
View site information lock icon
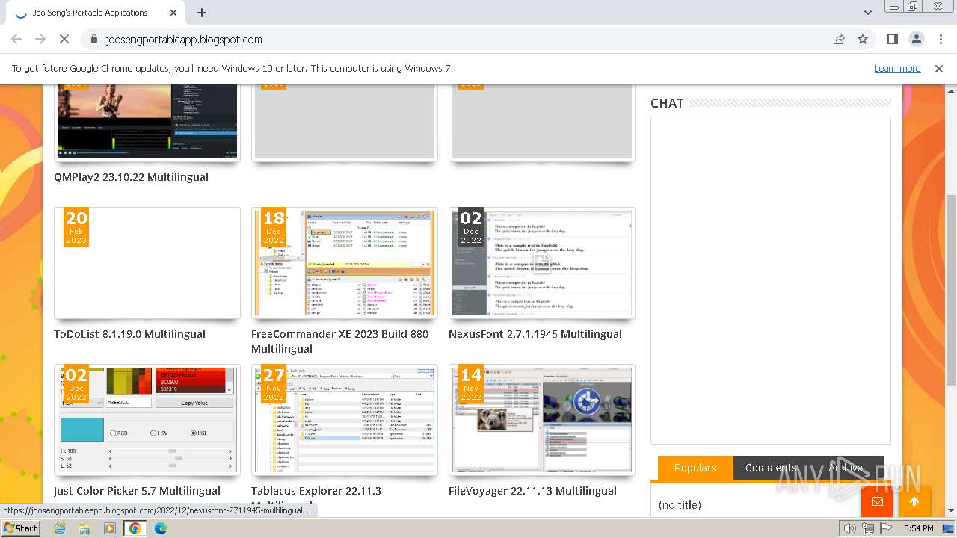(x=93, y=39)
